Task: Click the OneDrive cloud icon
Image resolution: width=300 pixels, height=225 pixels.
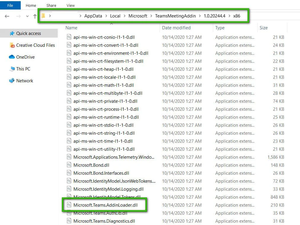Action: click(12, 57)
